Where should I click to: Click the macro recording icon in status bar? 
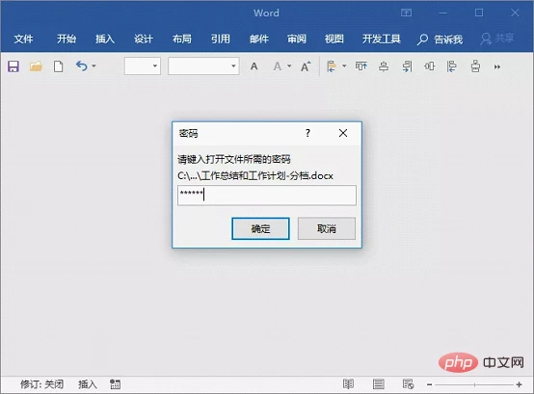(x=115, y=384)
